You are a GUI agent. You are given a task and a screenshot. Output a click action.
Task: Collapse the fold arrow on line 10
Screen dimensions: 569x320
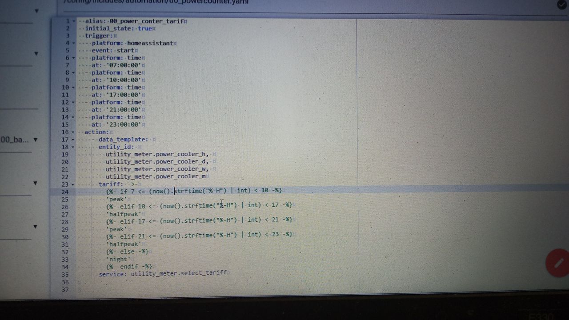tap(74, 88)
